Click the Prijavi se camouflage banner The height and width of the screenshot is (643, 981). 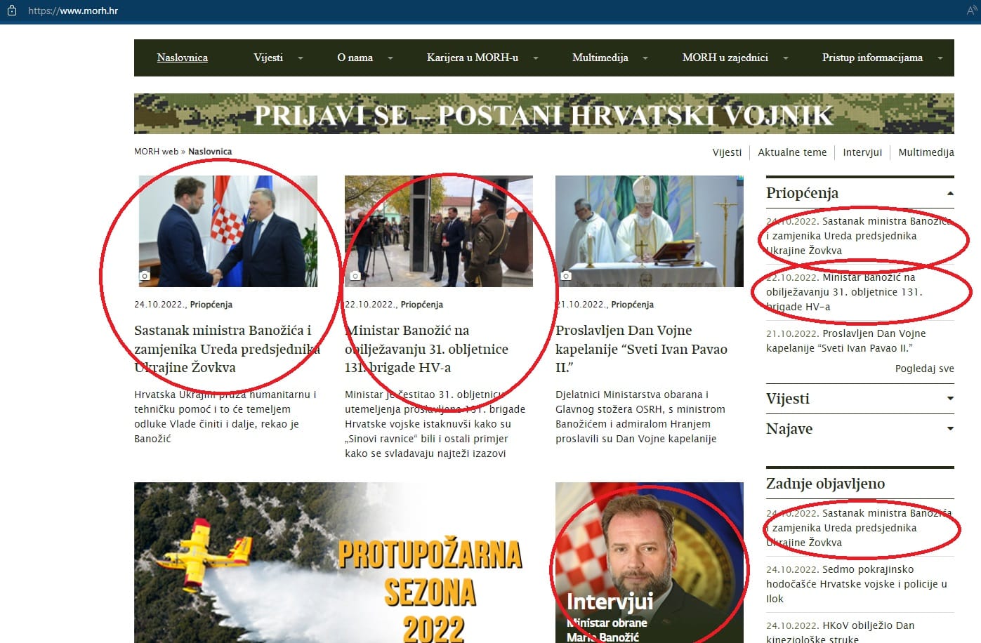click(544, 114)
